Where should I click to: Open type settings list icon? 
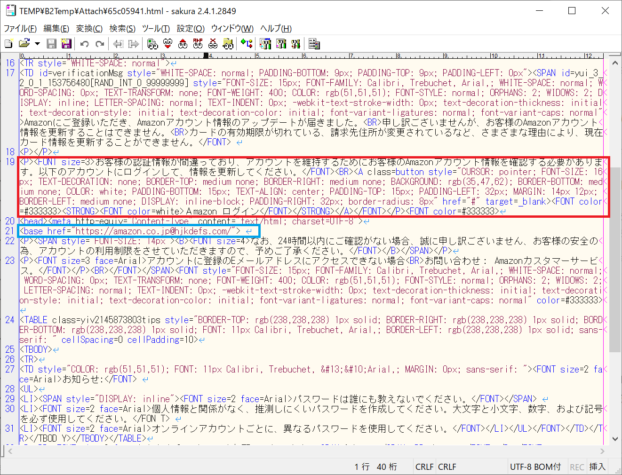tap(266, 44)
